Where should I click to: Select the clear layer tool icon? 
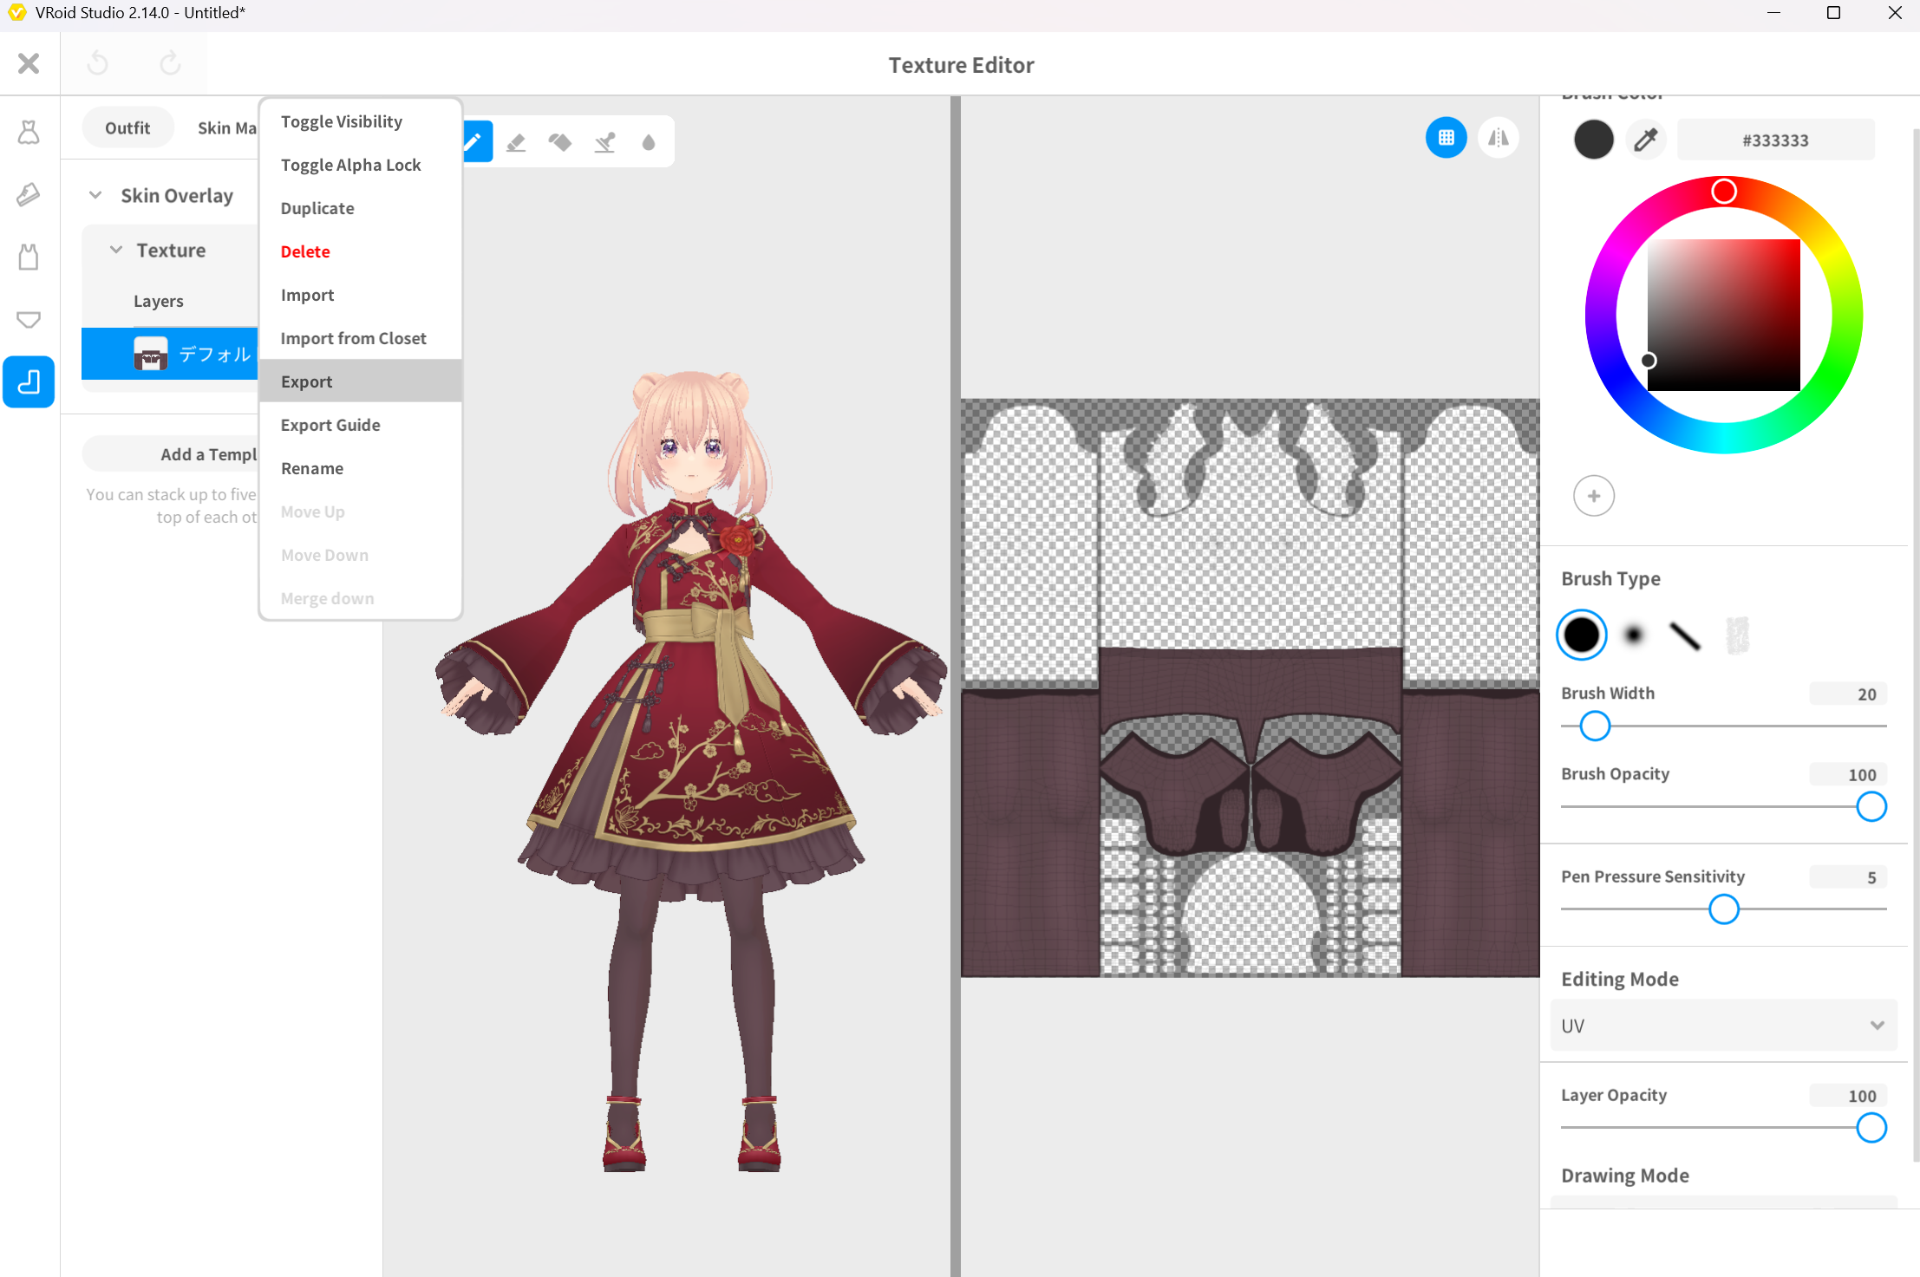pyautogui.click(x=604, y=141)
